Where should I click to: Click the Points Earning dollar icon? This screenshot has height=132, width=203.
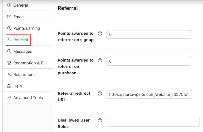(x=9, y=28)
